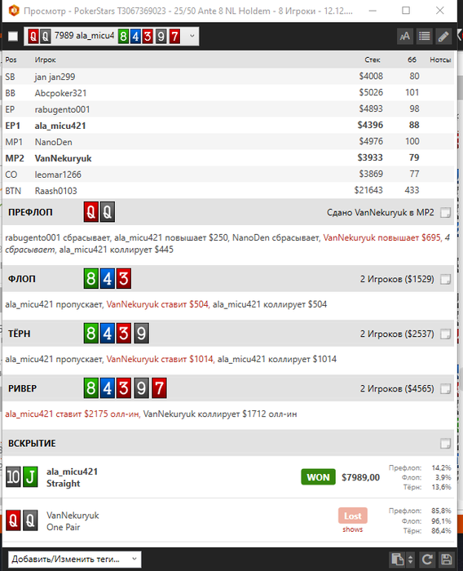Click the One Pair label under VanNekuryuk
463x571 pixels.
(x=64, y=527)
